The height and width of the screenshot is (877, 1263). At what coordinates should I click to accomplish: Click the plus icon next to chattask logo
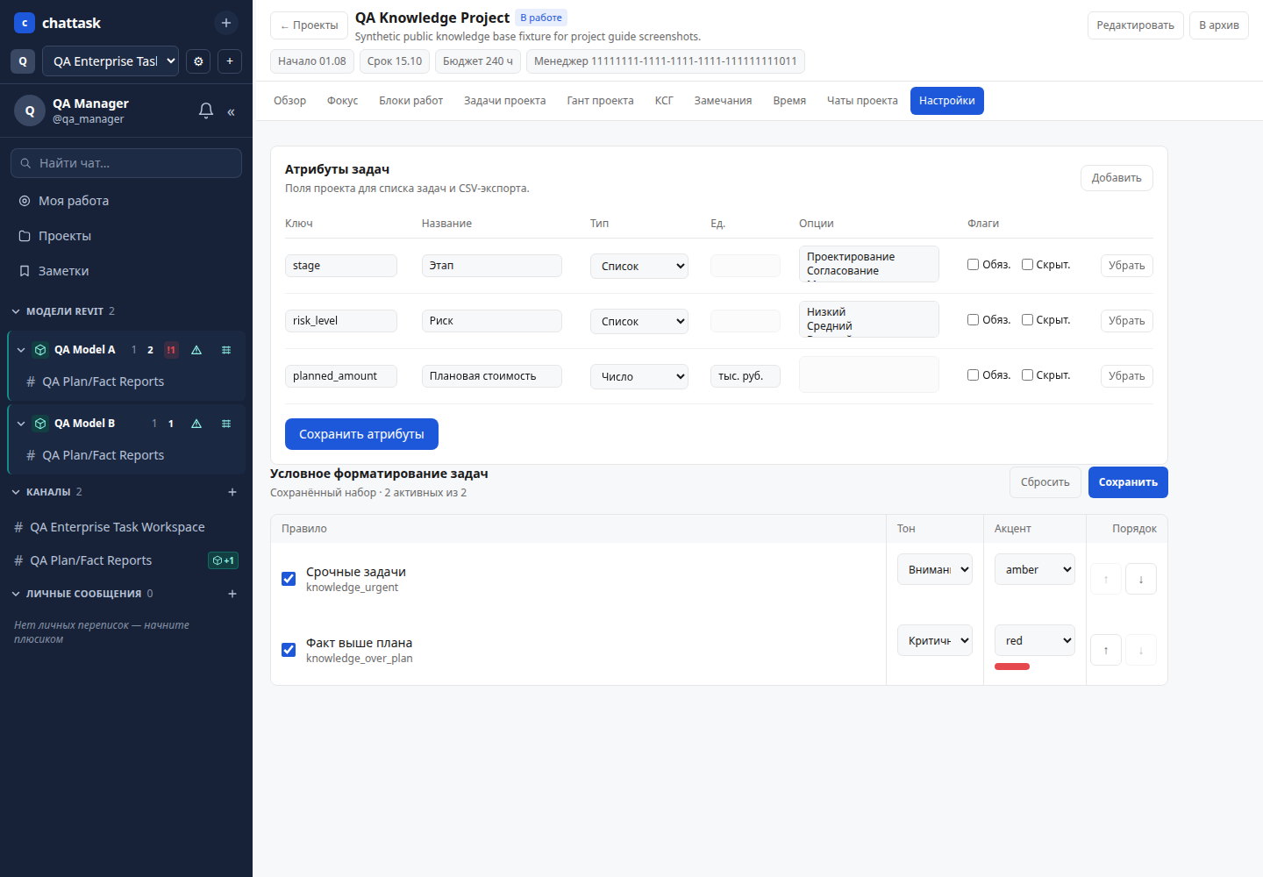pos(226,23)
